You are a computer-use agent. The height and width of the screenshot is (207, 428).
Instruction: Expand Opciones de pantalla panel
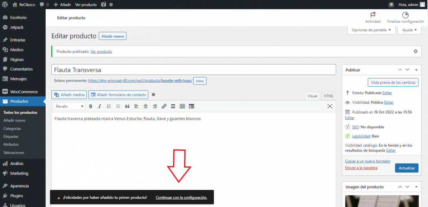coord(371,30)
